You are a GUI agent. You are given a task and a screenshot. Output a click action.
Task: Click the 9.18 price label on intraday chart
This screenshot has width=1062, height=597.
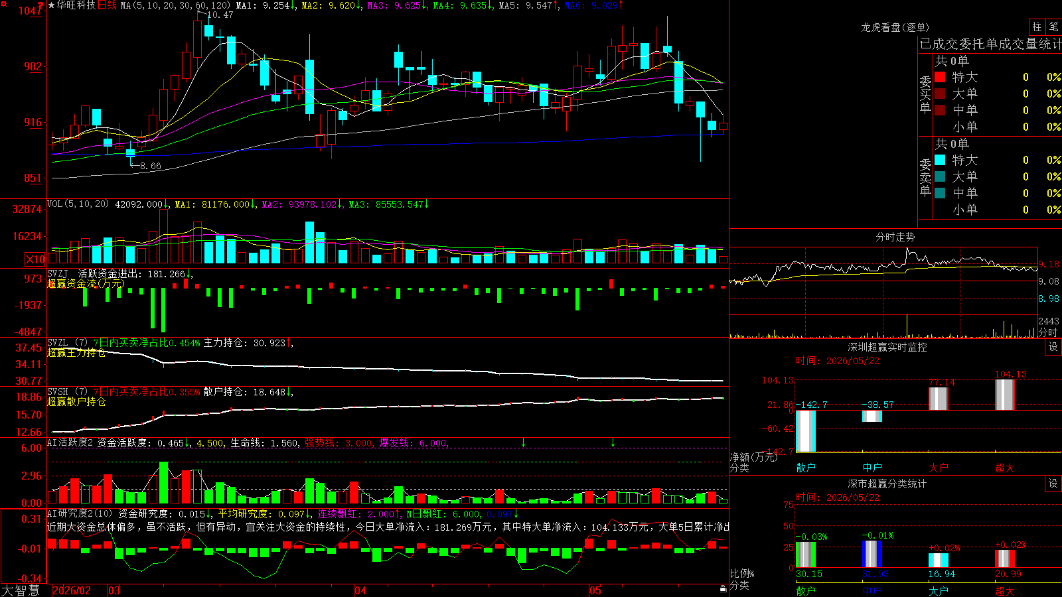1049,264
